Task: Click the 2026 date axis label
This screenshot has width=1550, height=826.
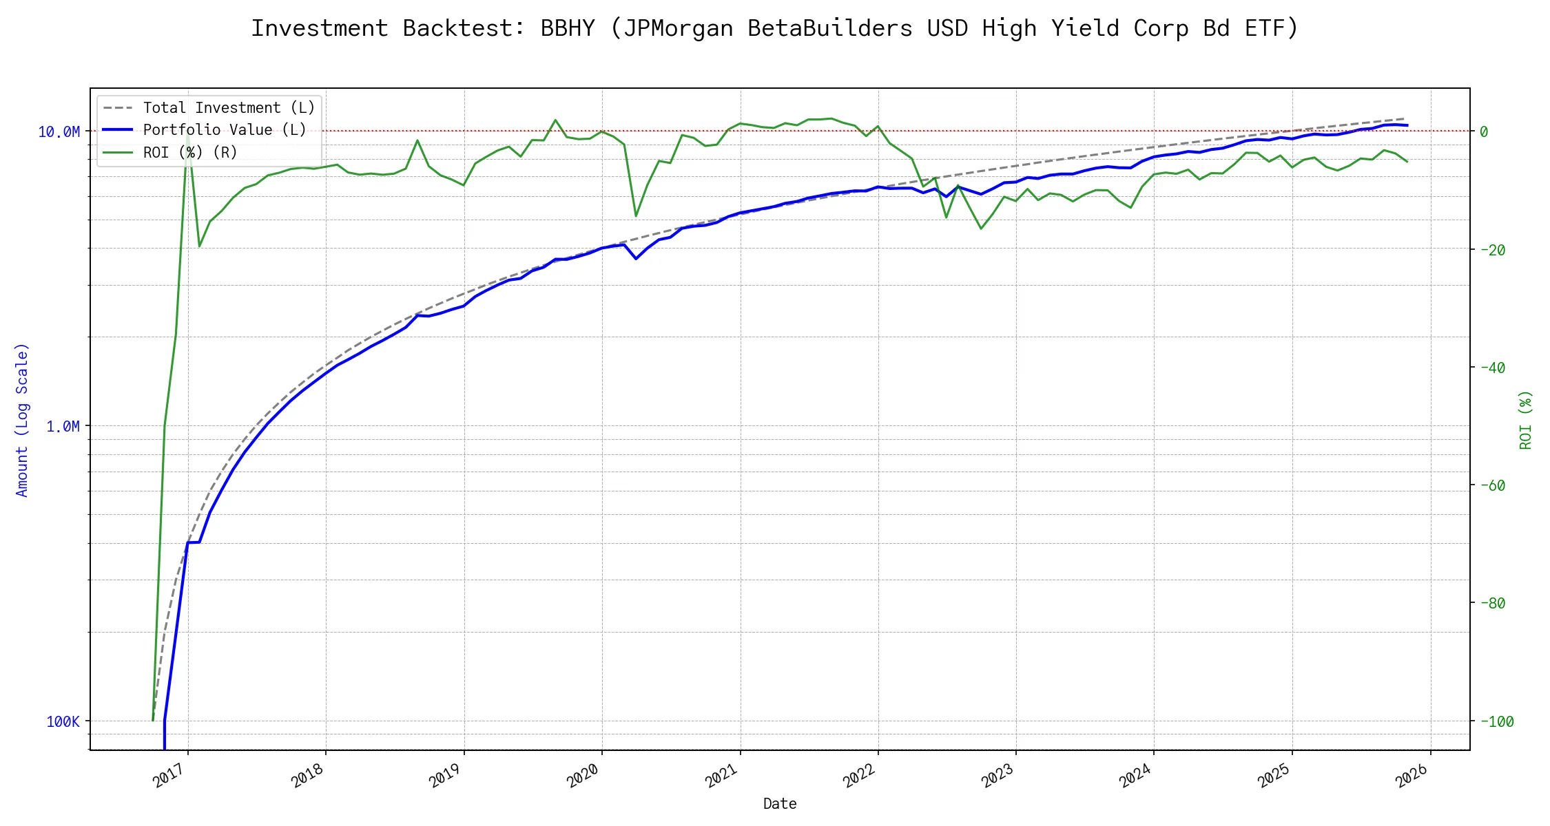Action: [1412, 776]
